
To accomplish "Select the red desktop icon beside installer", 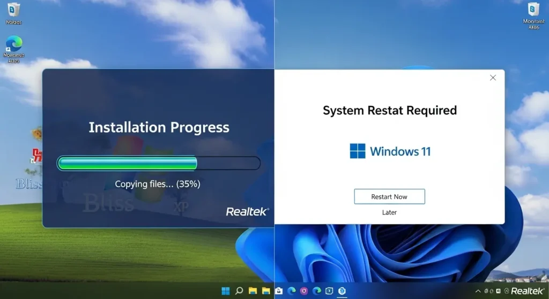I will [x=37, y=156].
